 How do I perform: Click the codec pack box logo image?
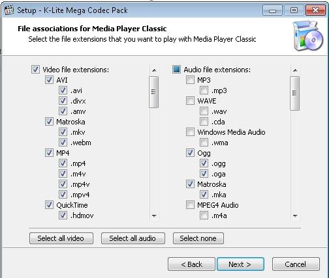click(308, 36)
